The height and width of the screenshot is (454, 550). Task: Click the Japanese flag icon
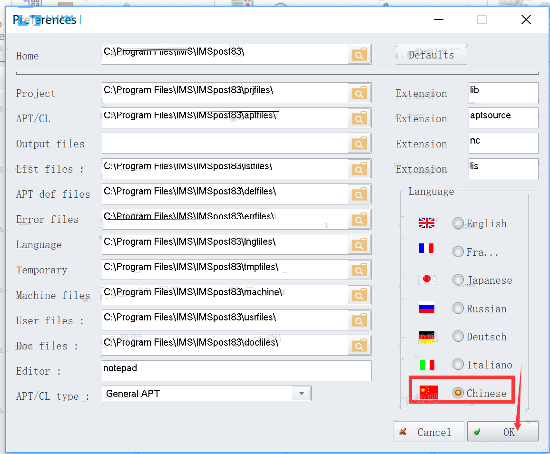(x=426, y=279)
